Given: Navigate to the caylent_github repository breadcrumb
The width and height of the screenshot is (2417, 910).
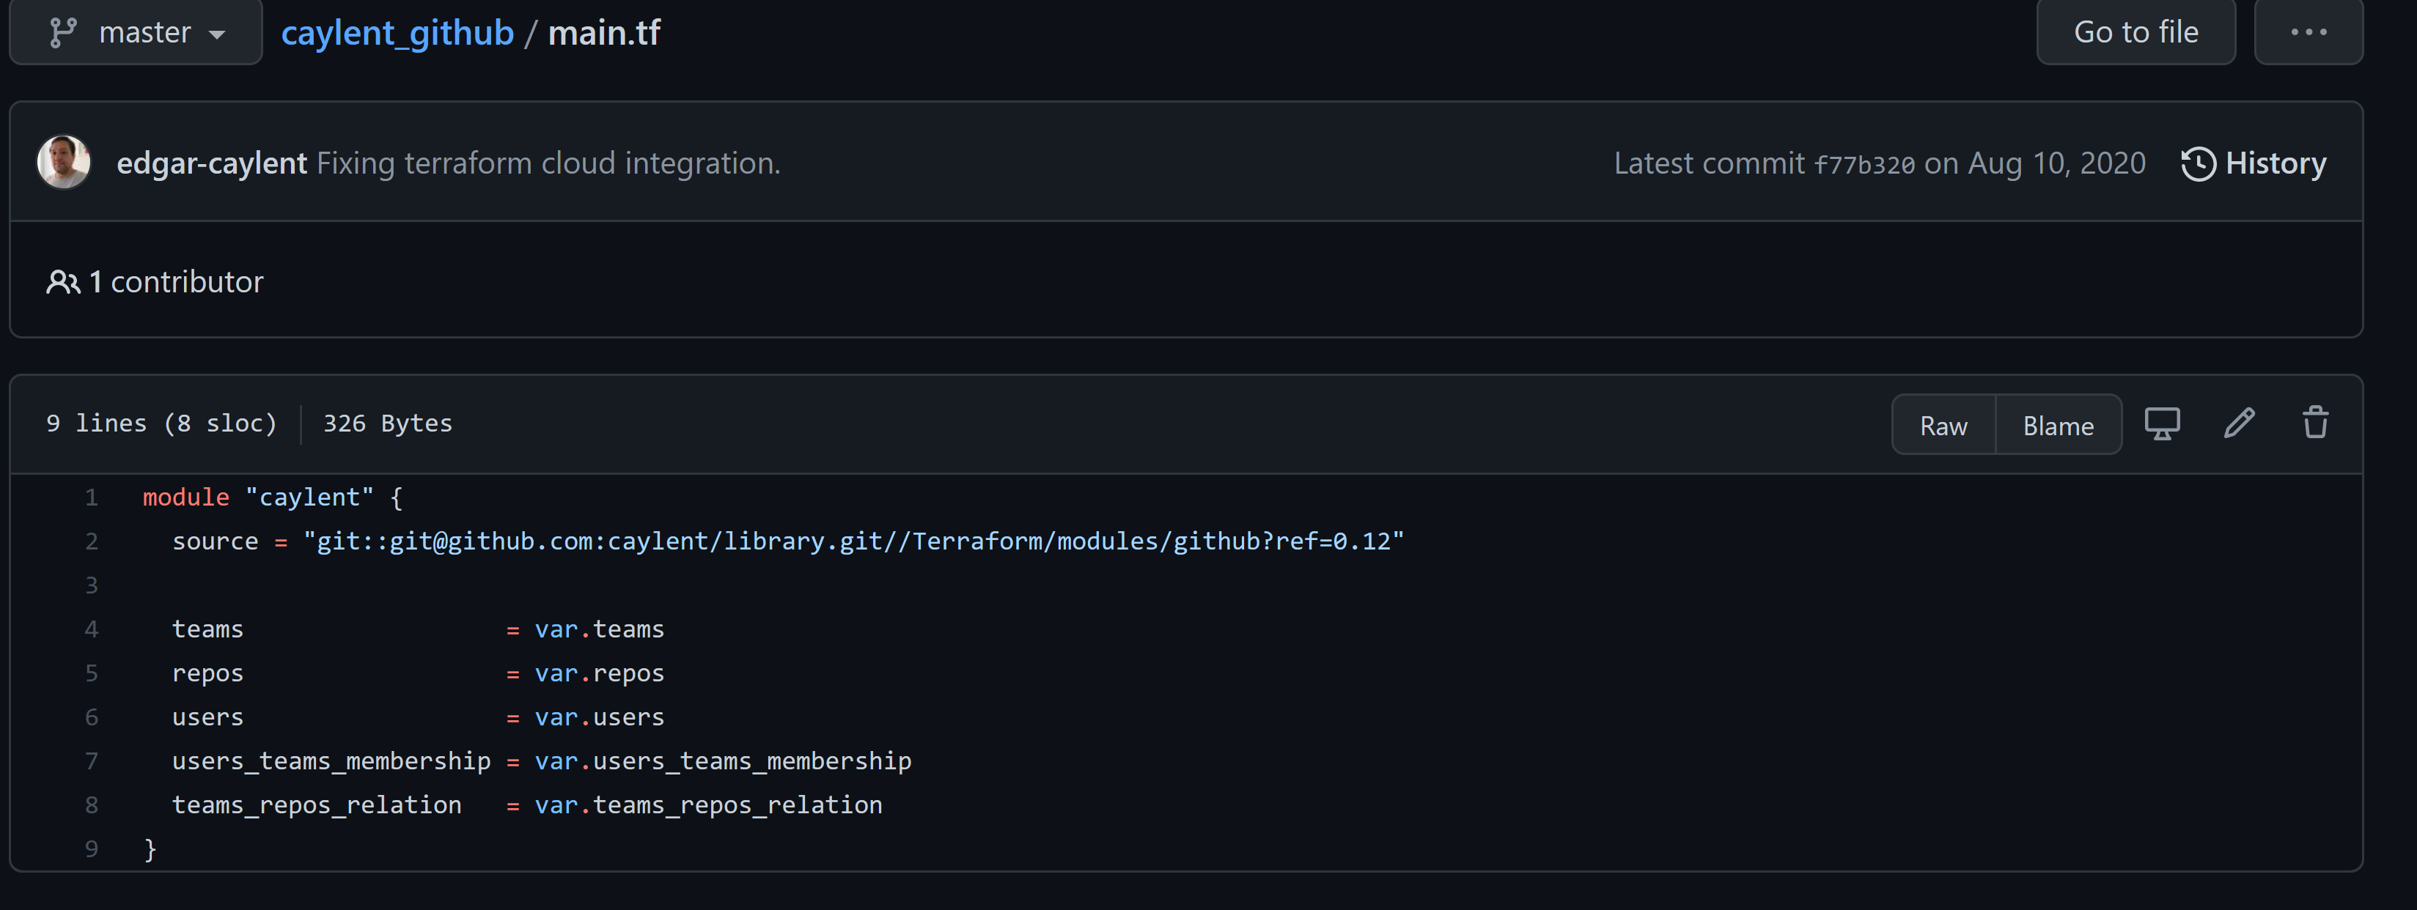Looking at the screenshot, I should click(x=398, y=32).
